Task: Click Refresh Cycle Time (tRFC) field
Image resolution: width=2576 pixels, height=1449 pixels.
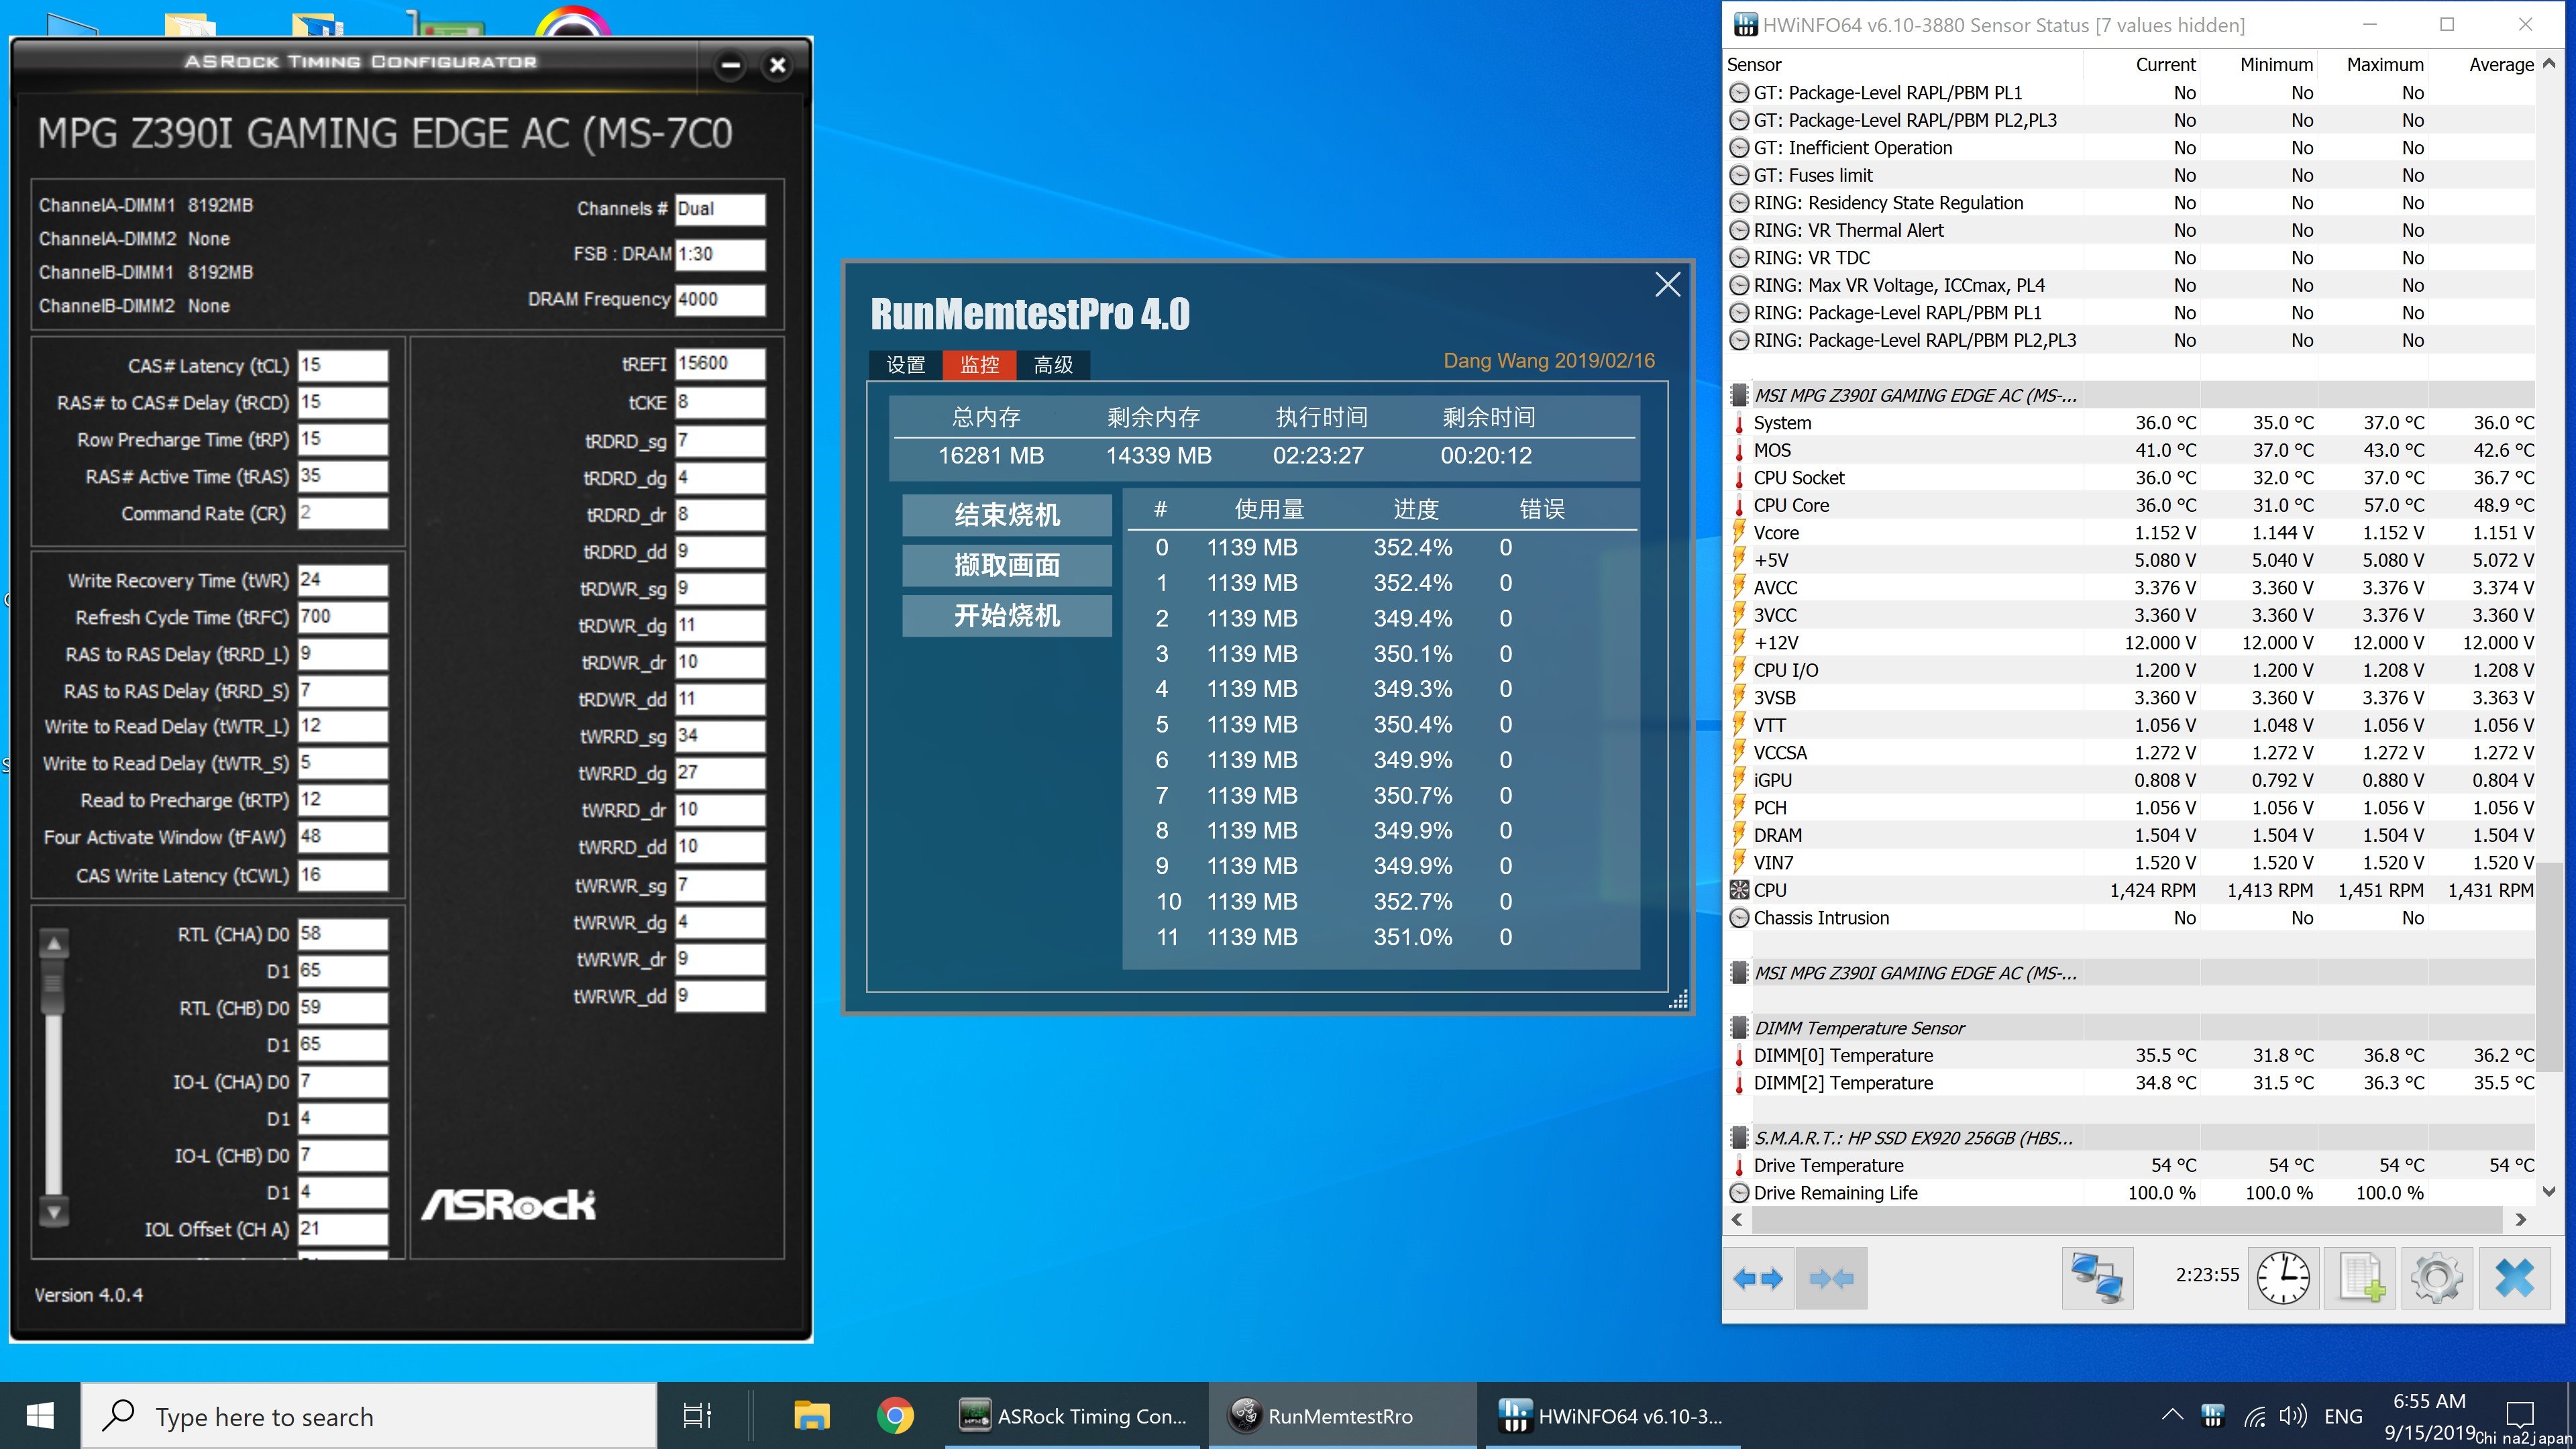Action: tap(343, 617)
